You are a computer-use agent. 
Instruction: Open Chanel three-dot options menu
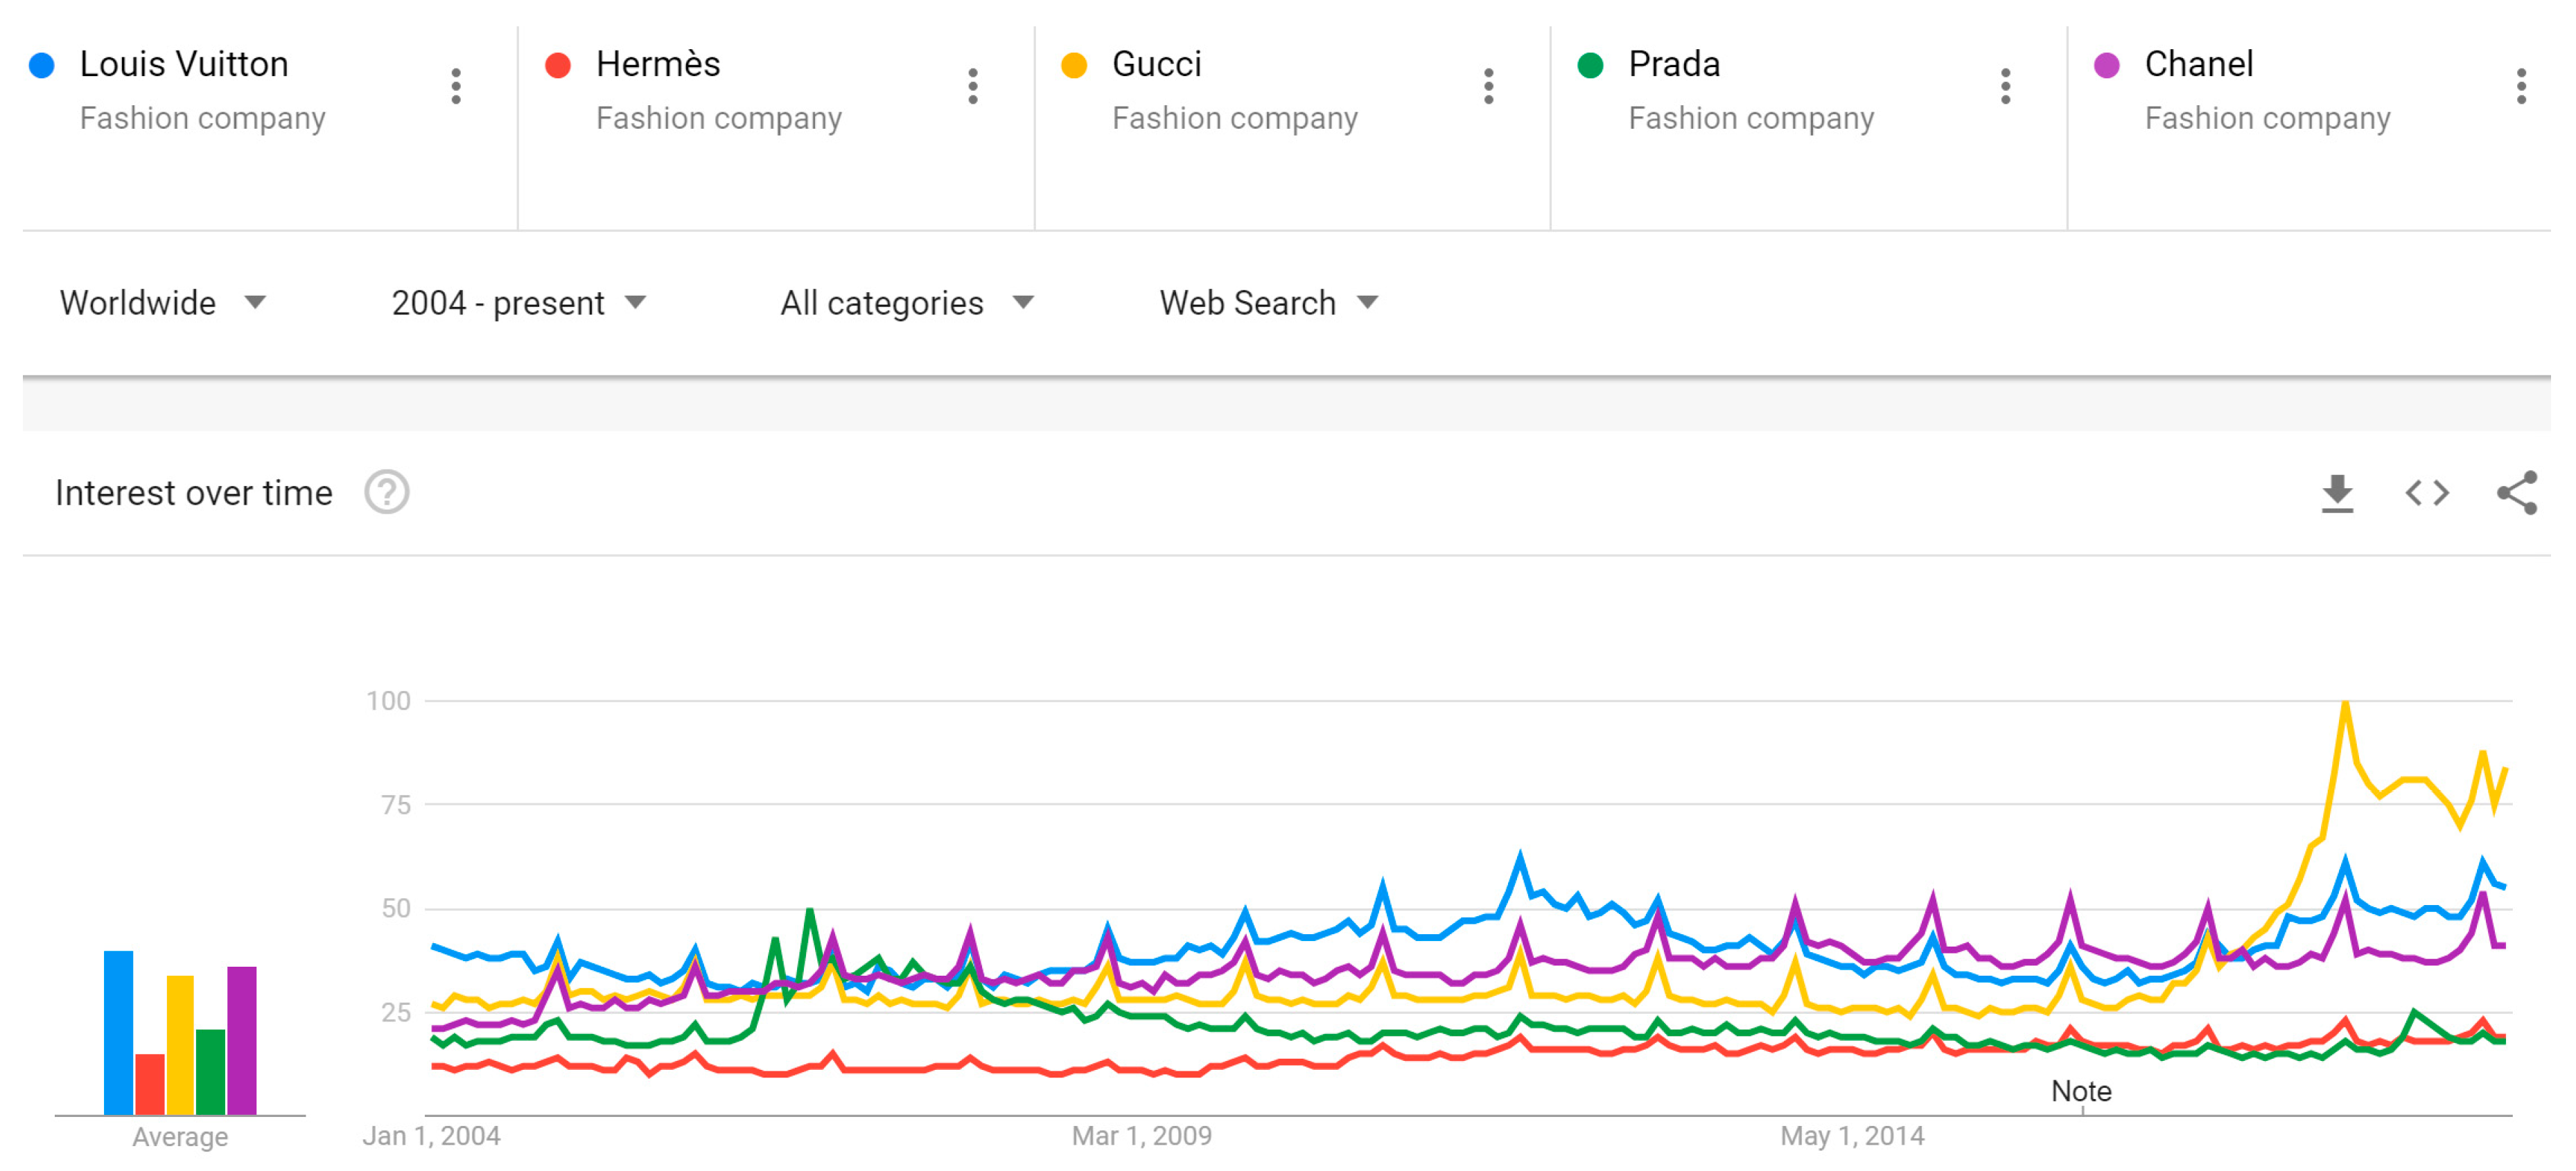point(2521,87)
